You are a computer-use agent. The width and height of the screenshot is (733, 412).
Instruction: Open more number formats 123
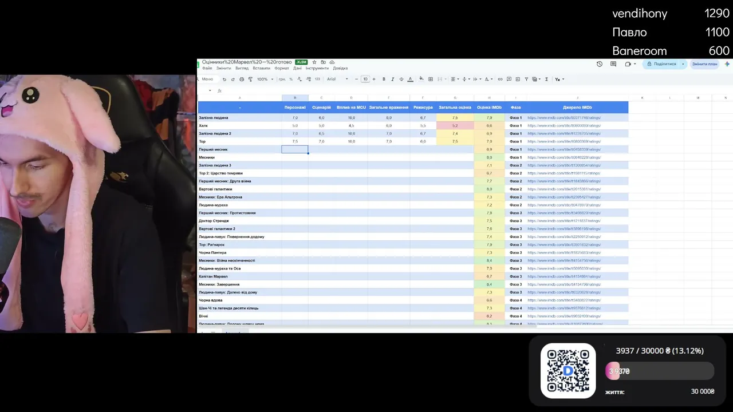[317, 79]
